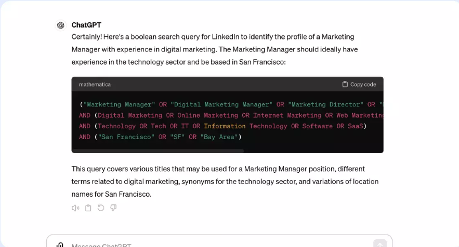Click the "Bay Area" string in the code
Image resolution: width=459 pixels, height=247 pixels.
[x=219, y=137]
